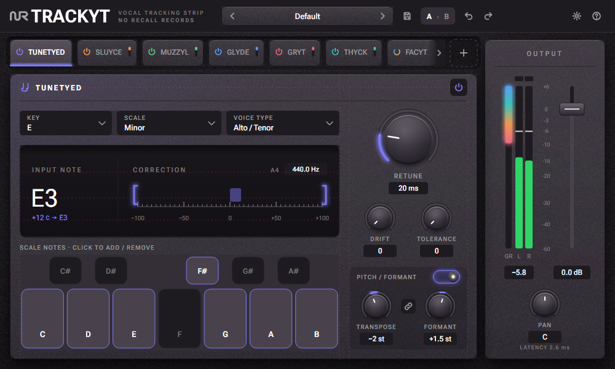Select A comparison state
The image size is (615, 369).
[x=429, y=17]
